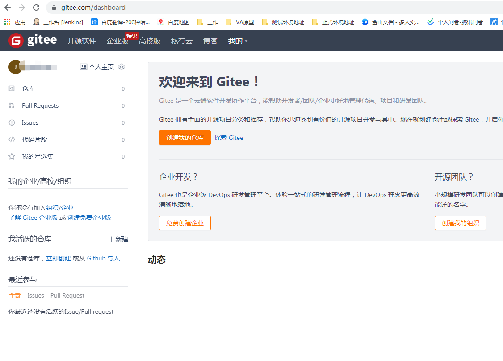Click the address bar URL gitee.com/dashboard
This screenshot has width=503, height=361.
point(93,8)
